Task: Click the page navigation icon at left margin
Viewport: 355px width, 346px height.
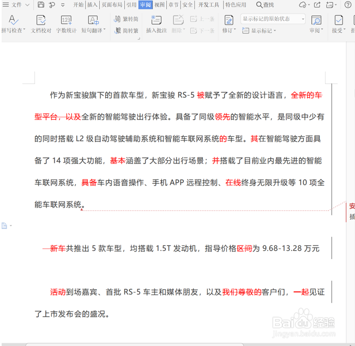Action: (x=4, y=226)
